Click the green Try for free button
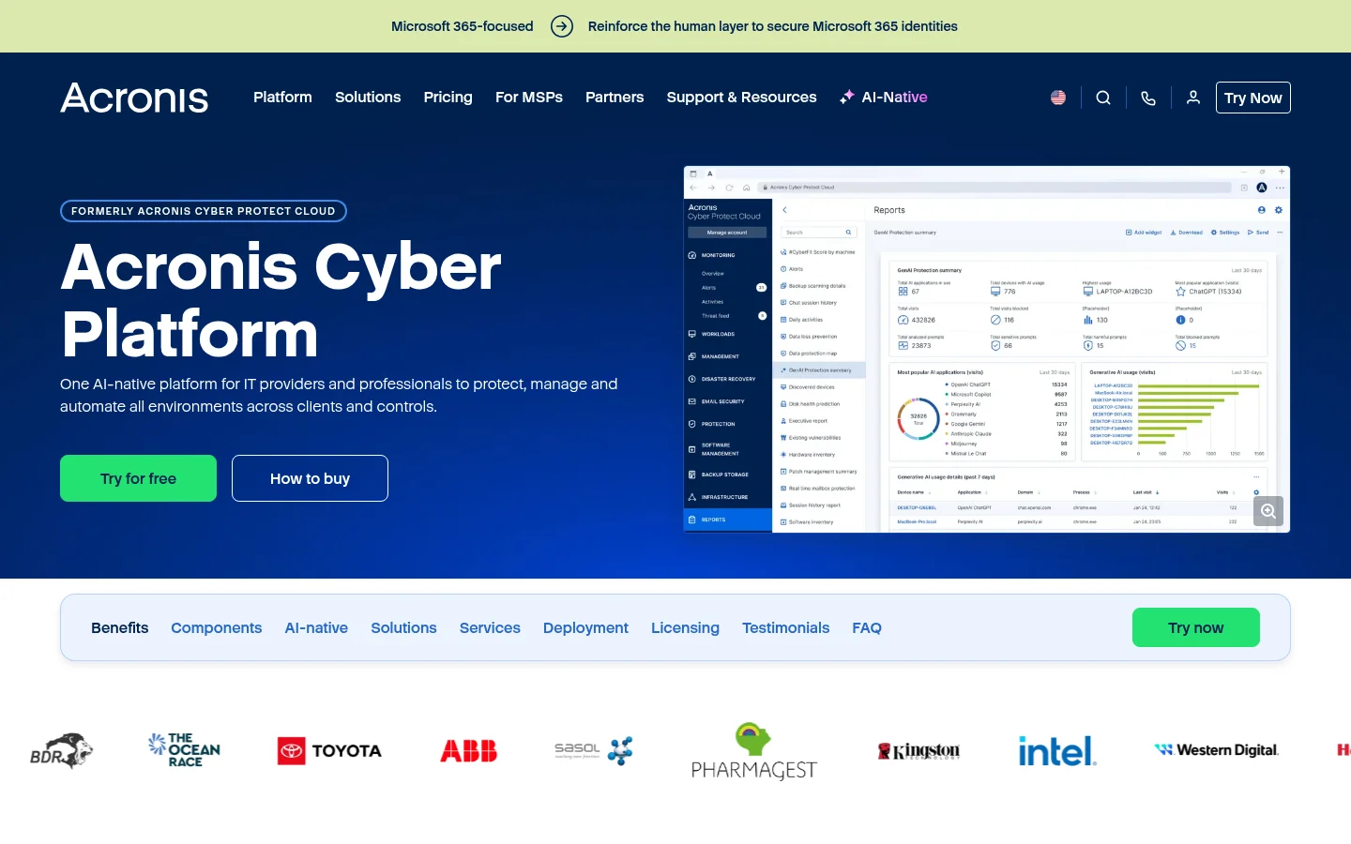Viewport: 1351px width, 844px height. pyautogui.click(x=138, y=478)
